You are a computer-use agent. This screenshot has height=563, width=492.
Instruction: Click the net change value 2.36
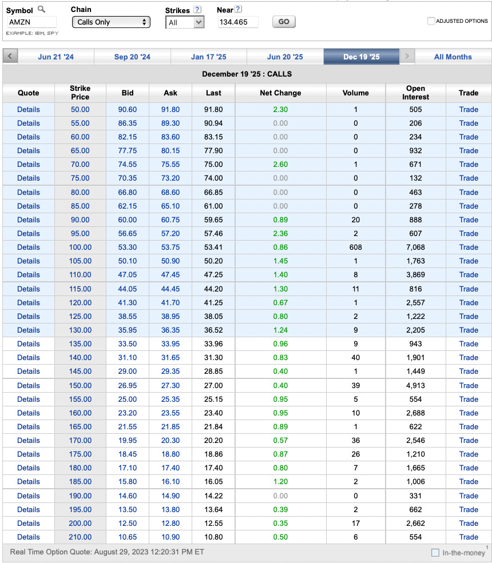(x=280, y=233)
